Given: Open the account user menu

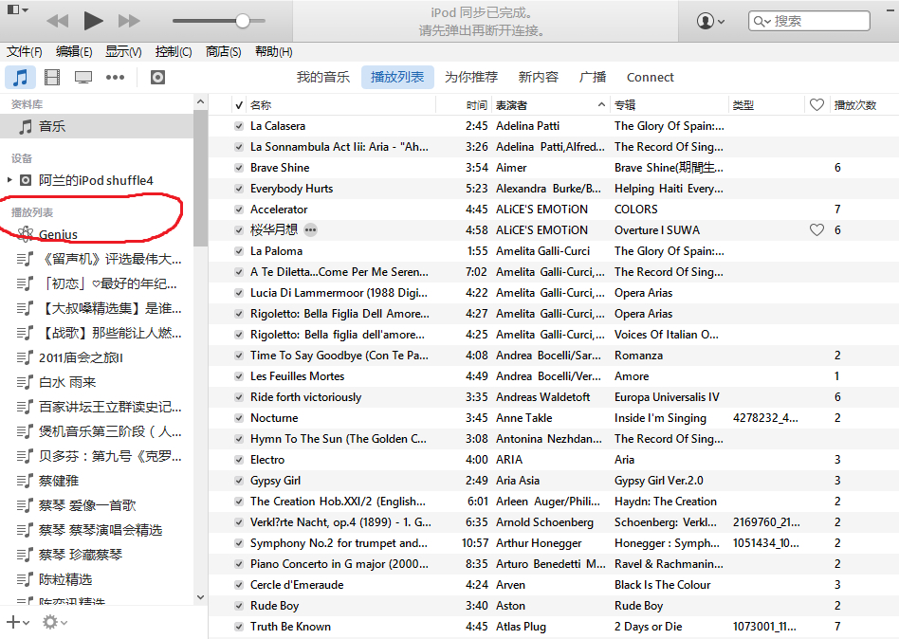Looking at the screenshot, I should click(x=710, y=21).
